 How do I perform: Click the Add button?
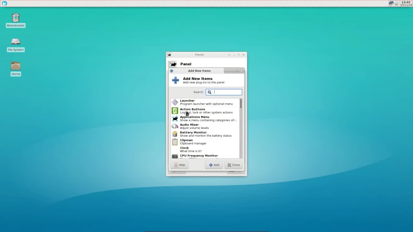pos(214,165)
